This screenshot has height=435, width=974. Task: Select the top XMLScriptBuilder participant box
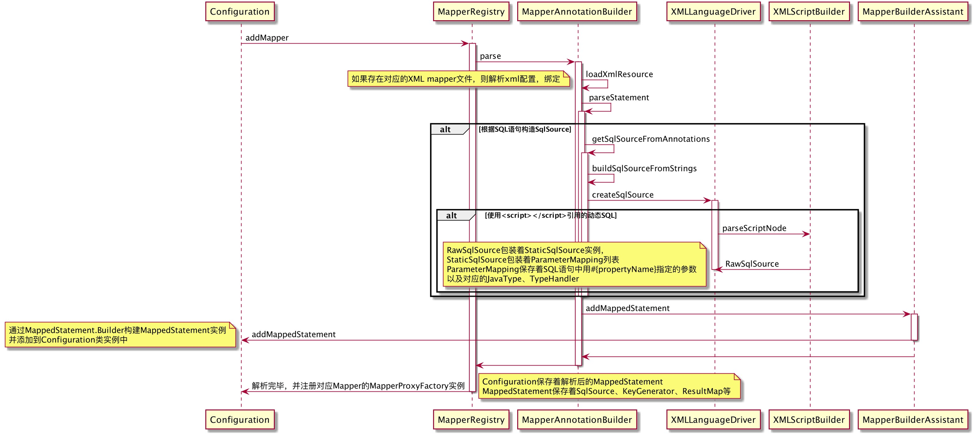(x=809, y=12)
